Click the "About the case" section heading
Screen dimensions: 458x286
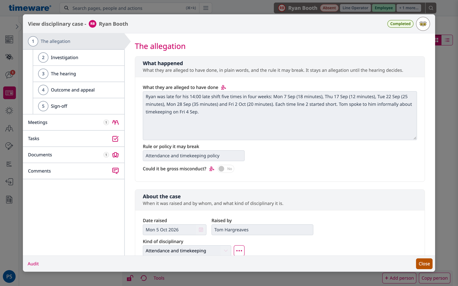click(162, 196)
